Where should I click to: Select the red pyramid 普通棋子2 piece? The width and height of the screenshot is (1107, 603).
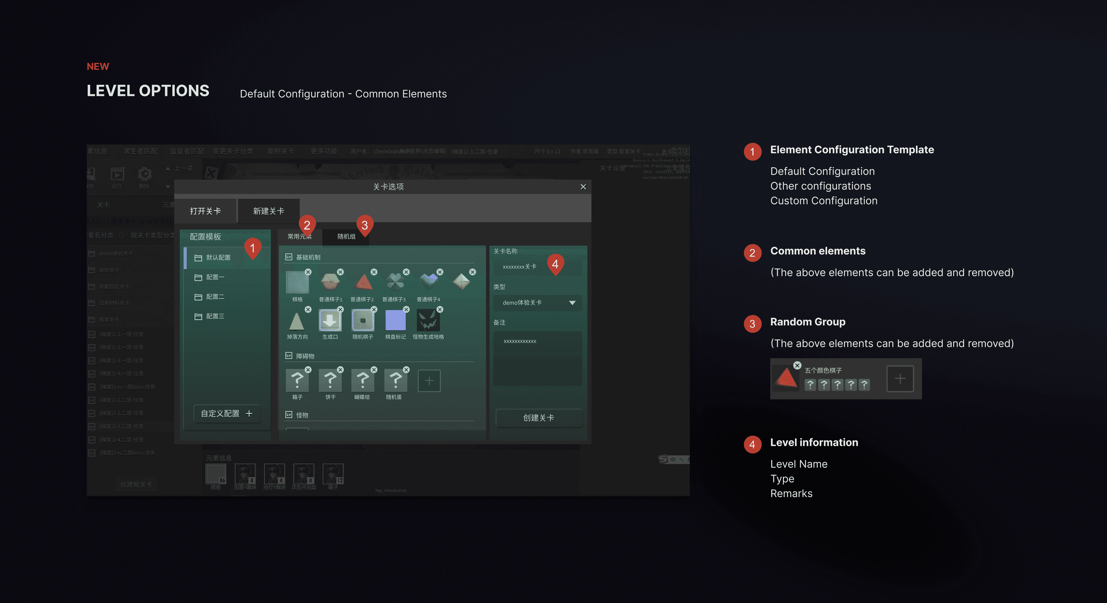[x=363, y=282]
